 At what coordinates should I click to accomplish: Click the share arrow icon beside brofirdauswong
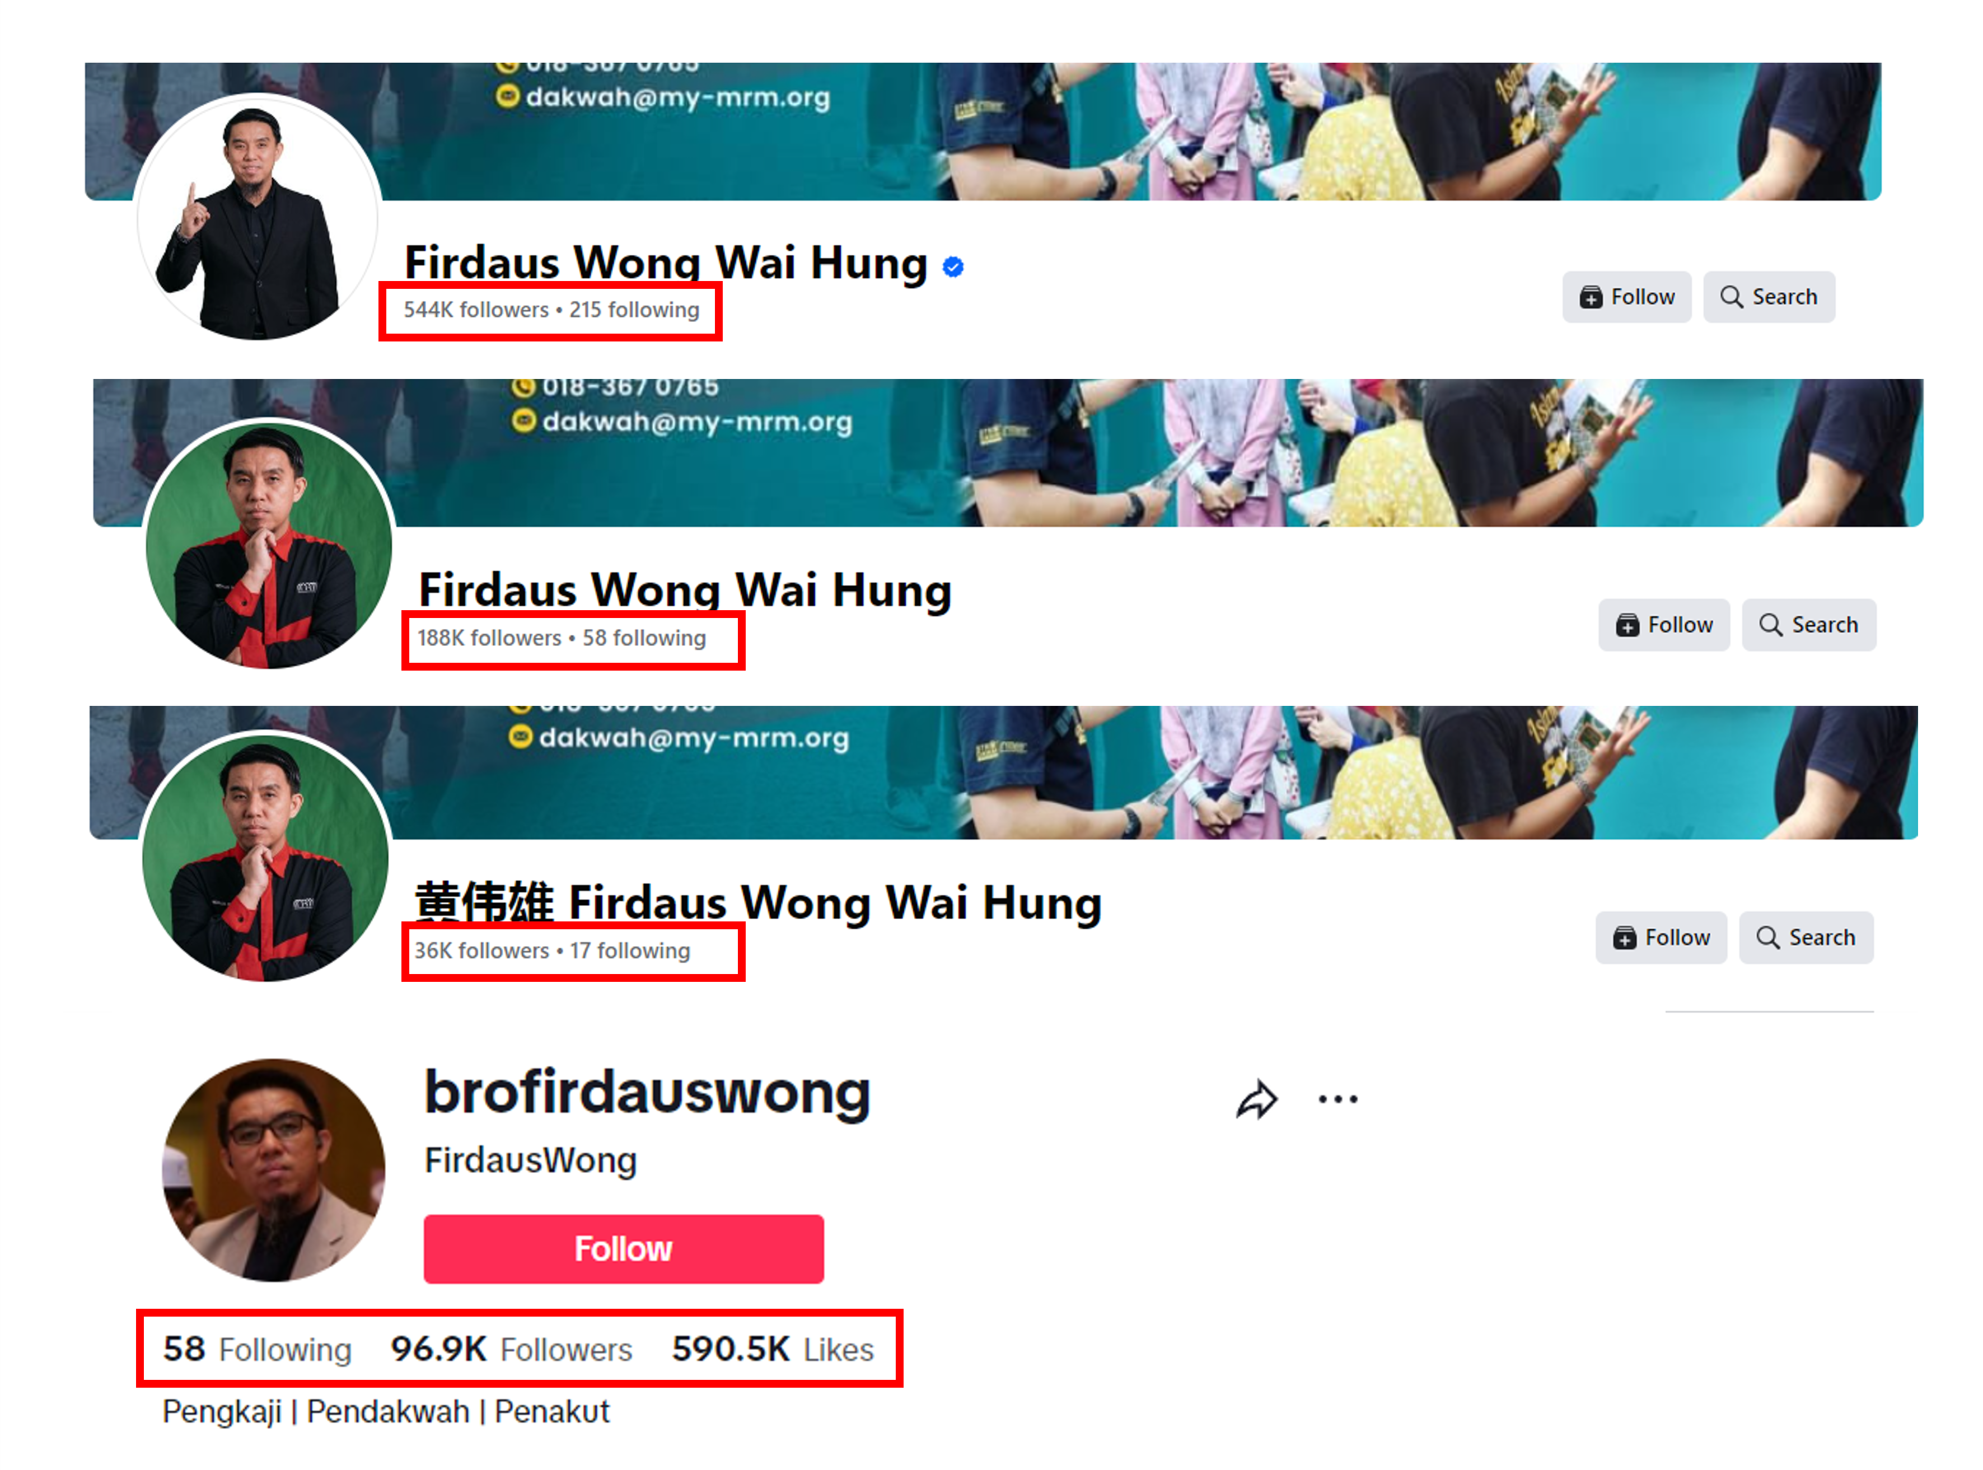pyautogui.click(x=1257, y=1099)
